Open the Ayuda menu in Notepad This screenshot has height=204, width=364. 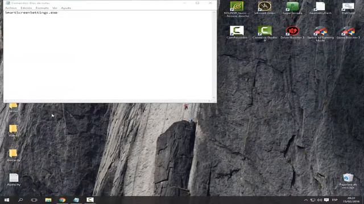point(66,8)
